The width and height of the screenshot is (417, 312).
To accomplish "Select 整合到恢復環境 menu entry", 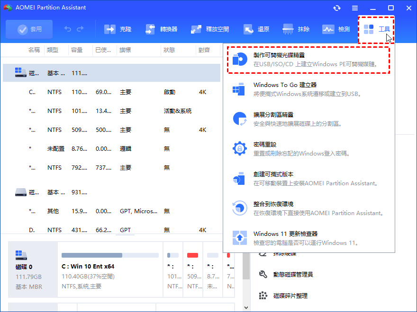I will 308,208.
